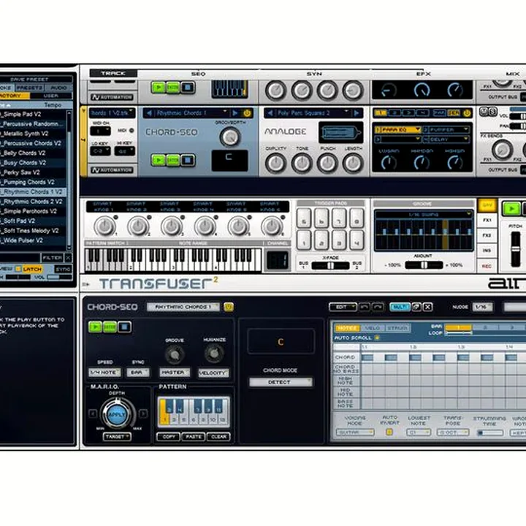Click the M.A.R.I.O. right arrow
Screen dimensions: 526x526
[x=143, y=413]
